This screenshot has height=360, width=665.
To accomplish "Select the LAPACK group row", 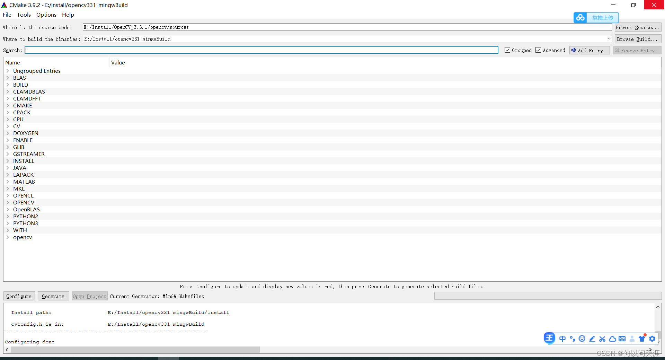I will [332, 175].
